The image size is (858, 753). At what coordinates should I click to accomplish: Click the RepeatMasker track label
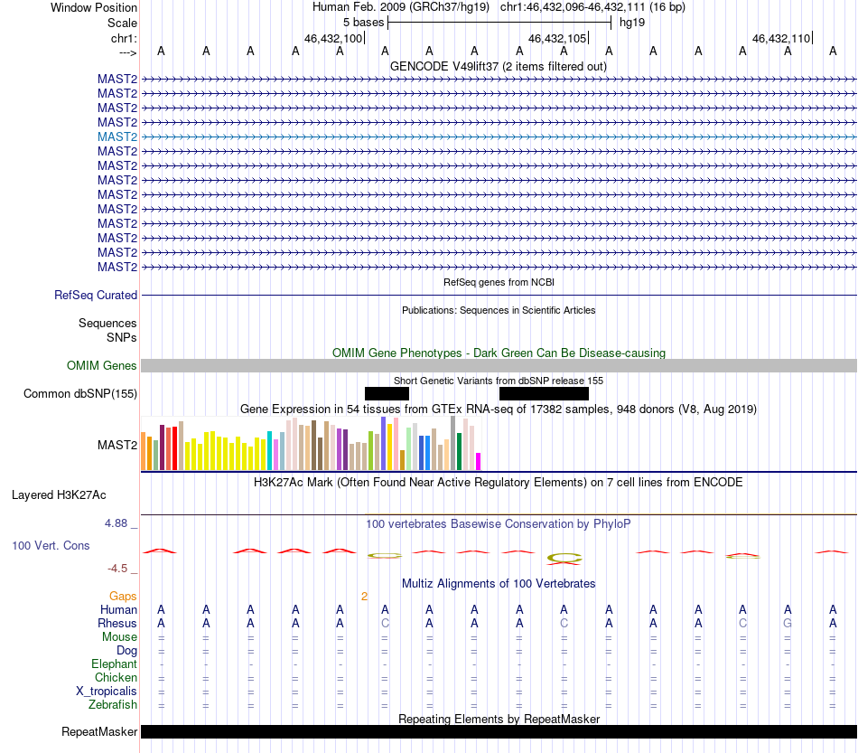coord(99,731)
